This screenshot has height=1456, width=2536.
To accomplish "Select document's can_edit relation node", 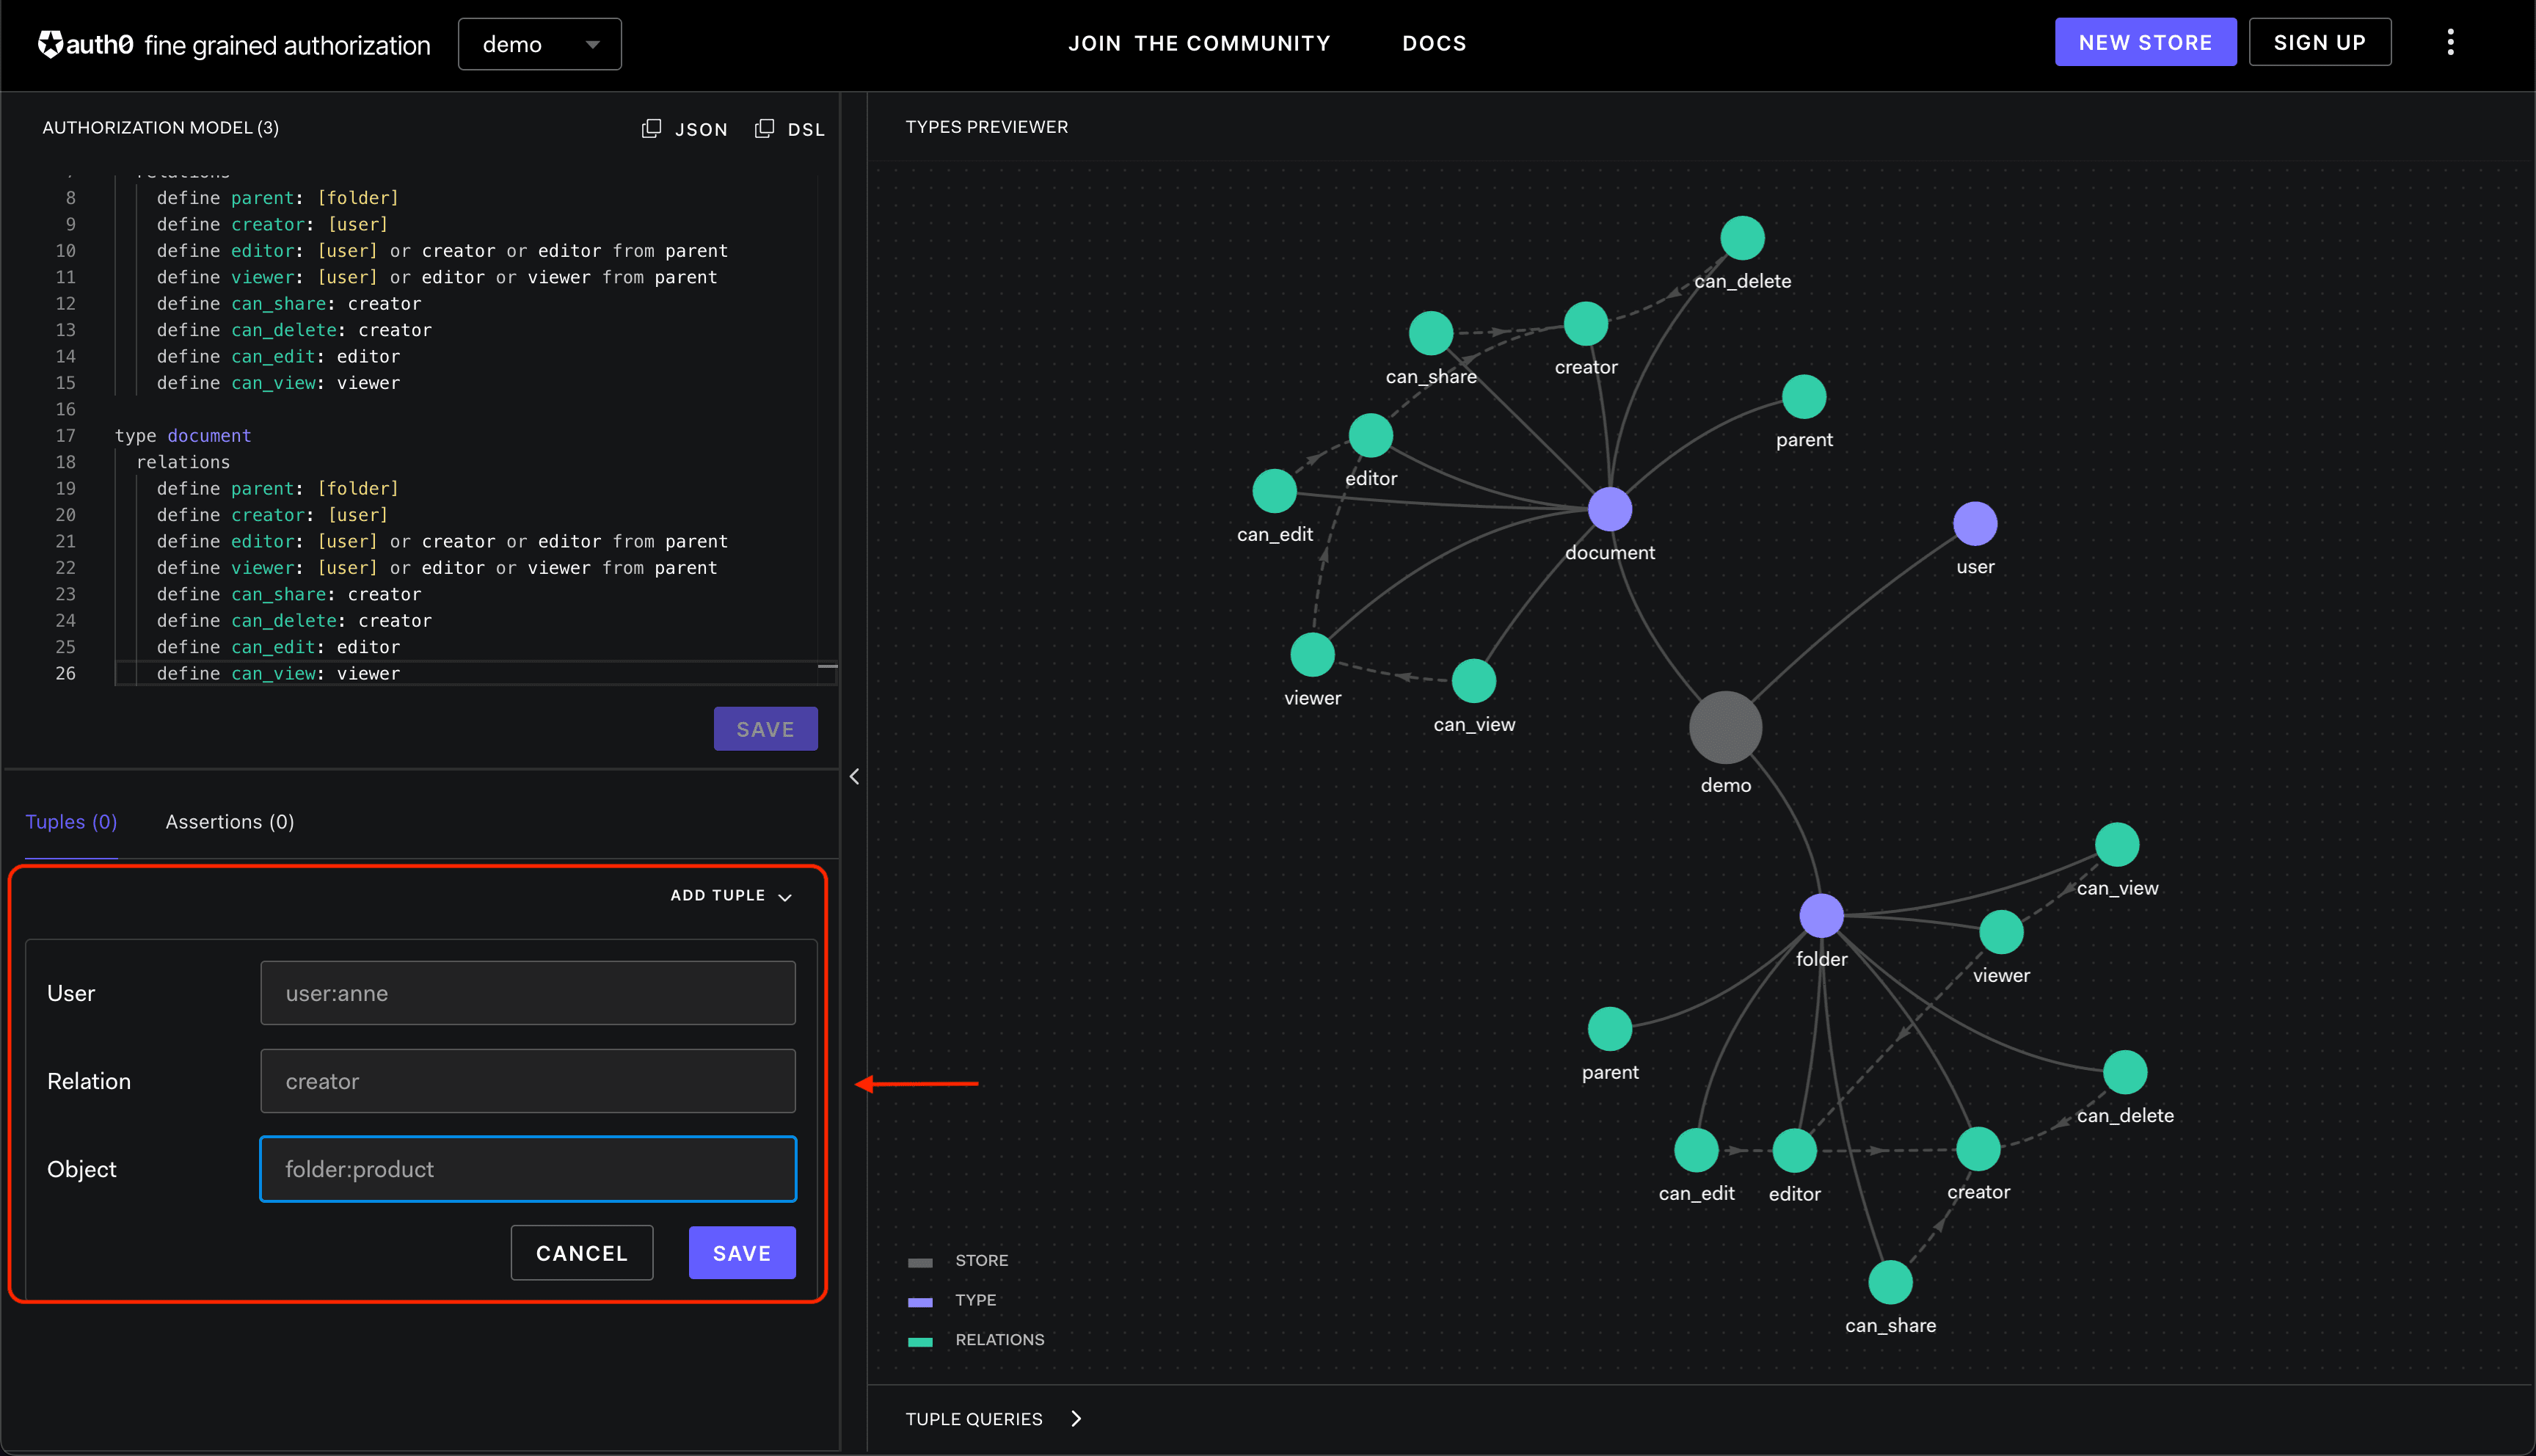I will tap(1275, 491).
